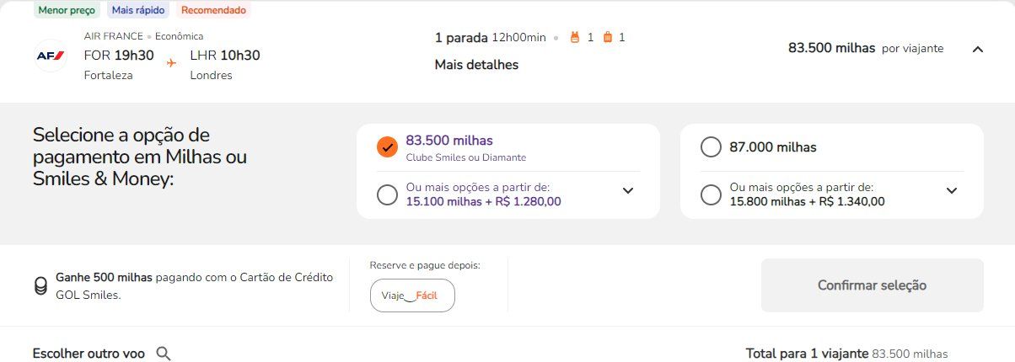Expand more options under 87.000 milhas card
The width and height of the screenshot is (1015, 362).
[952, 191]
